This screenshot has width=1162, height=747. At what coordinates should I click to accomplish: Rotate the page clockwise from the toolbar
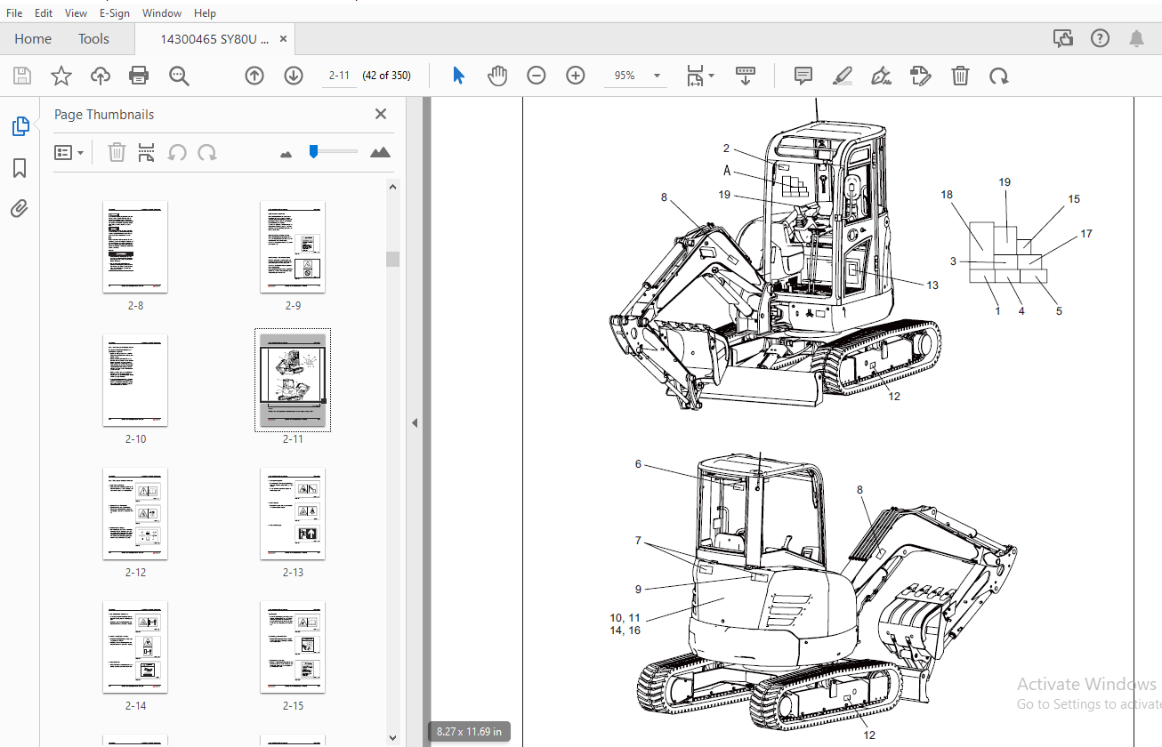[999, 76]
